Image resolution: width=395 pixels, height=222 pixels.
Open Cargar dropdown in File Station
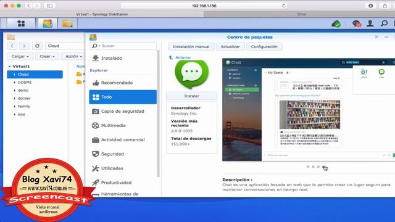click(x=20, y=56)
